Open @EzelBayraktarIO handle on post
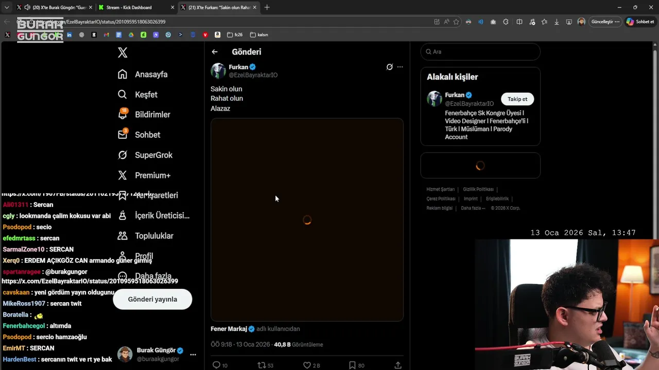Image resolution: width=659 pixels, height=370 pixels. point(253,75)
